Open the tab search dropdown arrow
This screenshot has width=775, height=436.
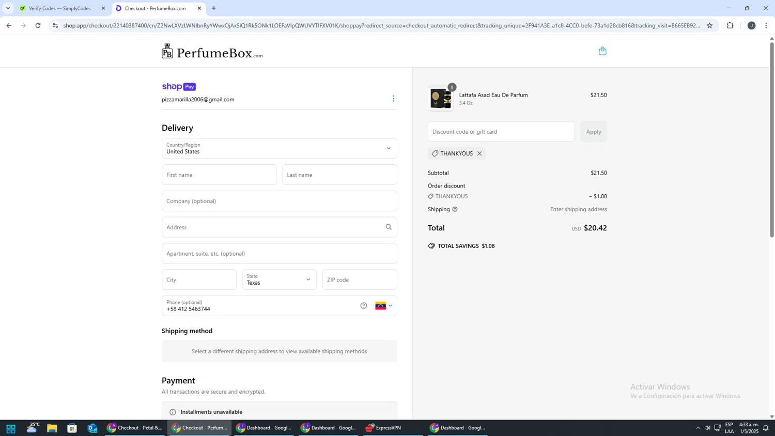8,8
